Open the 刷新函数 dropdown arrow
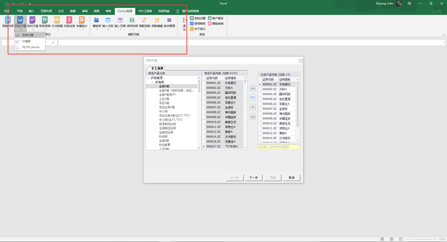This screenshot has height=242, width=447. pyautogui.click(x=145, y=29)
